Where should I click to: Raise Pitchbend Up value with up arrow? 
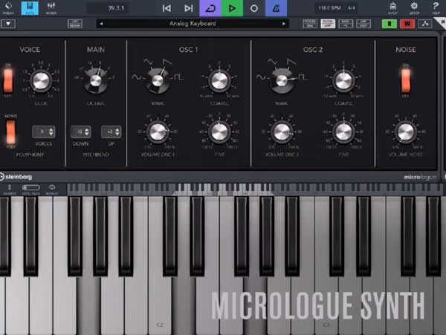(117, 129)
